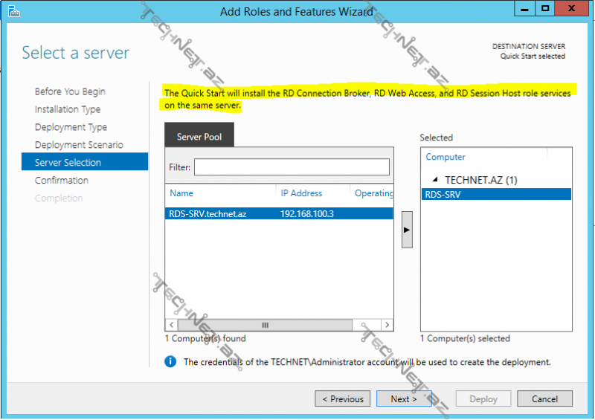The height and width of the screenshot is (420, 595).
Task: Open the Server Pool tab
Action: (199, 137)
